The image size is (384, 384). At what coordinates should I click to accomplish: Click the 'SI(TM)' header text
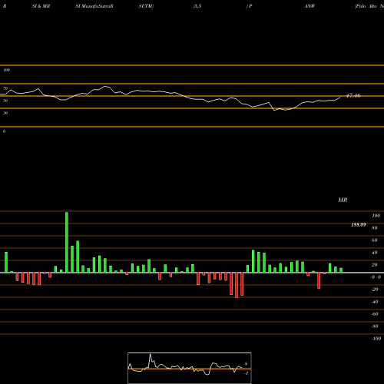[x=146, y=6]
